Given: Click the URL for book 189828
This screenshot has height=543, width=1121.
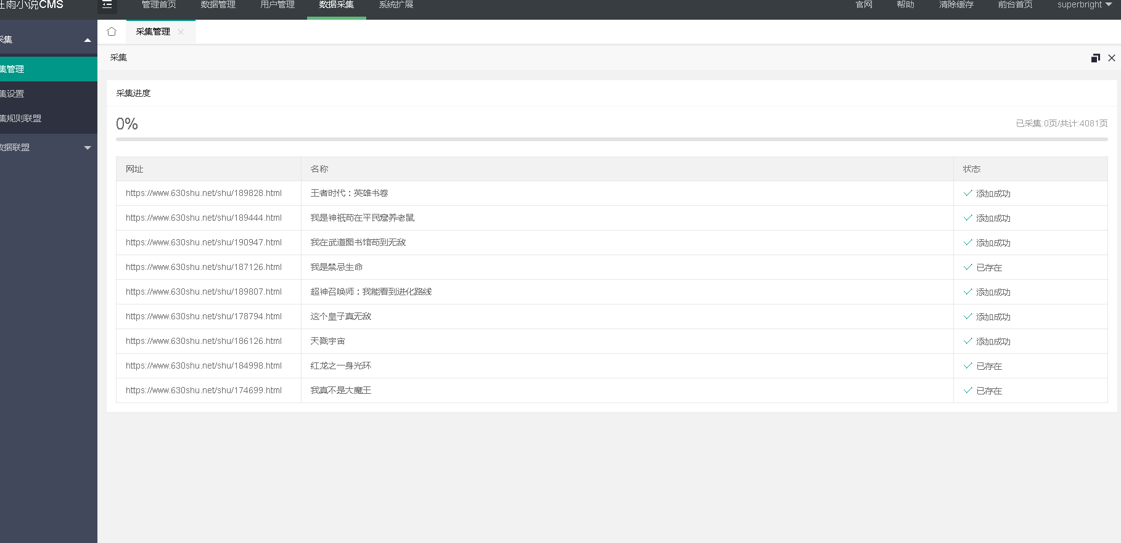Looking at the screenshot, I should click(203, 193).
